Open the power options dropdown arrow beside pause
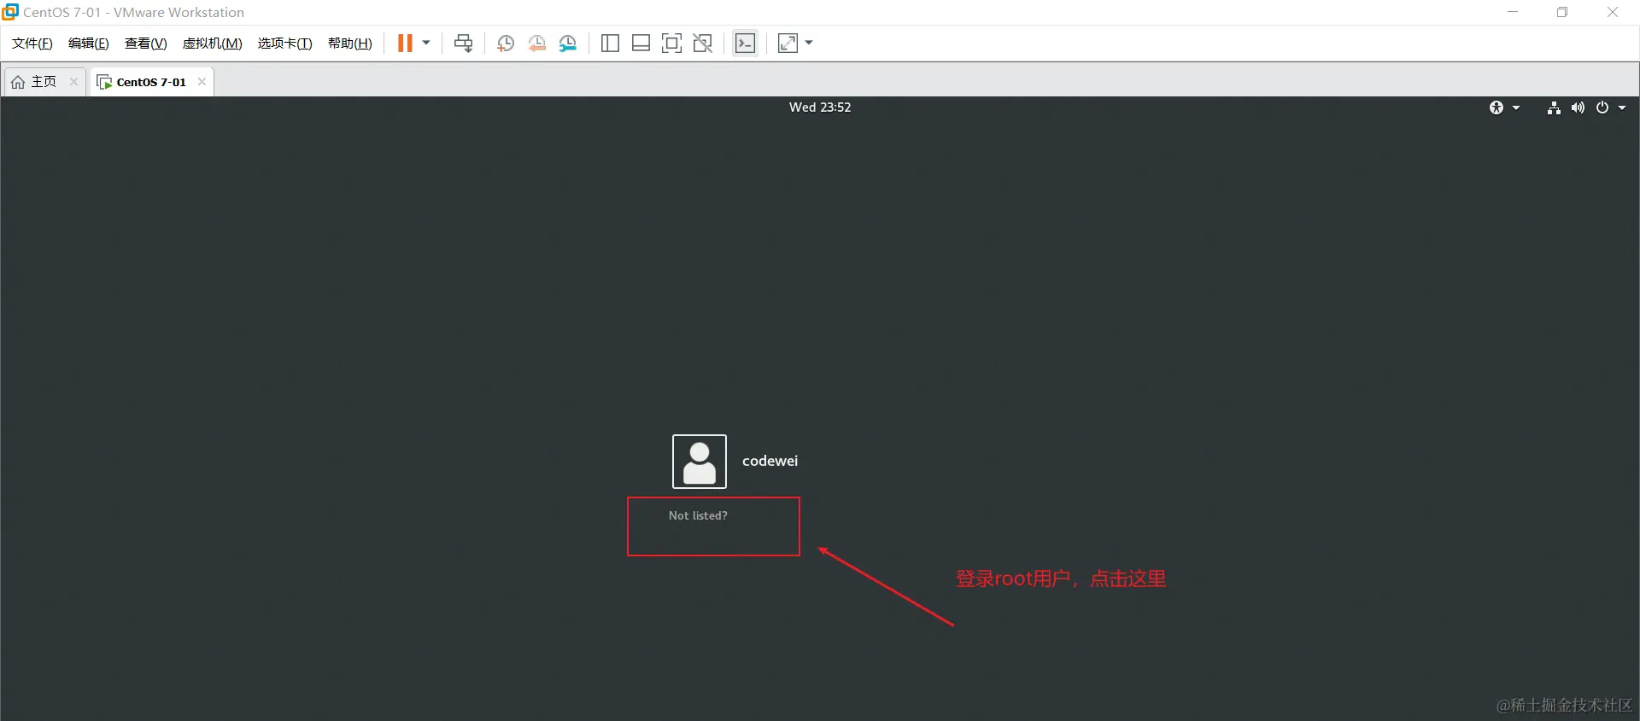This screenshot has width=1640, height=721. pos(426,43)
